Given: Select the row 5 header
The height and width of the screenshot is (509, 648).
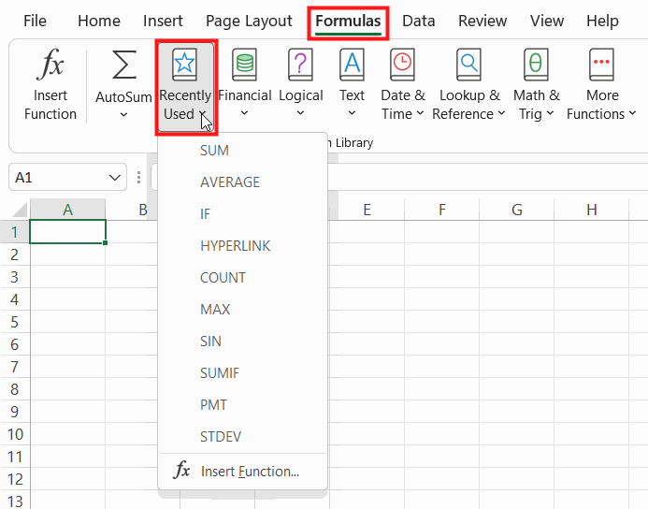Looking at the screenshot, I should click(x=15, y=322).
